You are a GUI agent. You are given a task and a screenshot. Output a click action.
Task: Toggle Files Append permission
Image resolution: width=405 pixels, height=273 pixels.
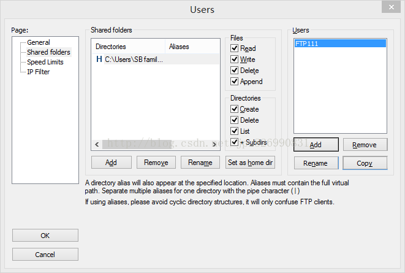234,82
